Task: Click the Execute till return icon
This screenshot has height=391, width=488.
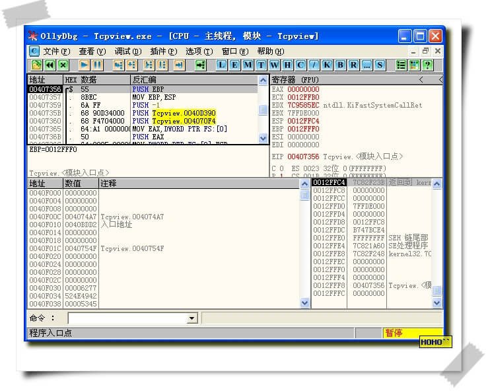Action: coord(179,65)
